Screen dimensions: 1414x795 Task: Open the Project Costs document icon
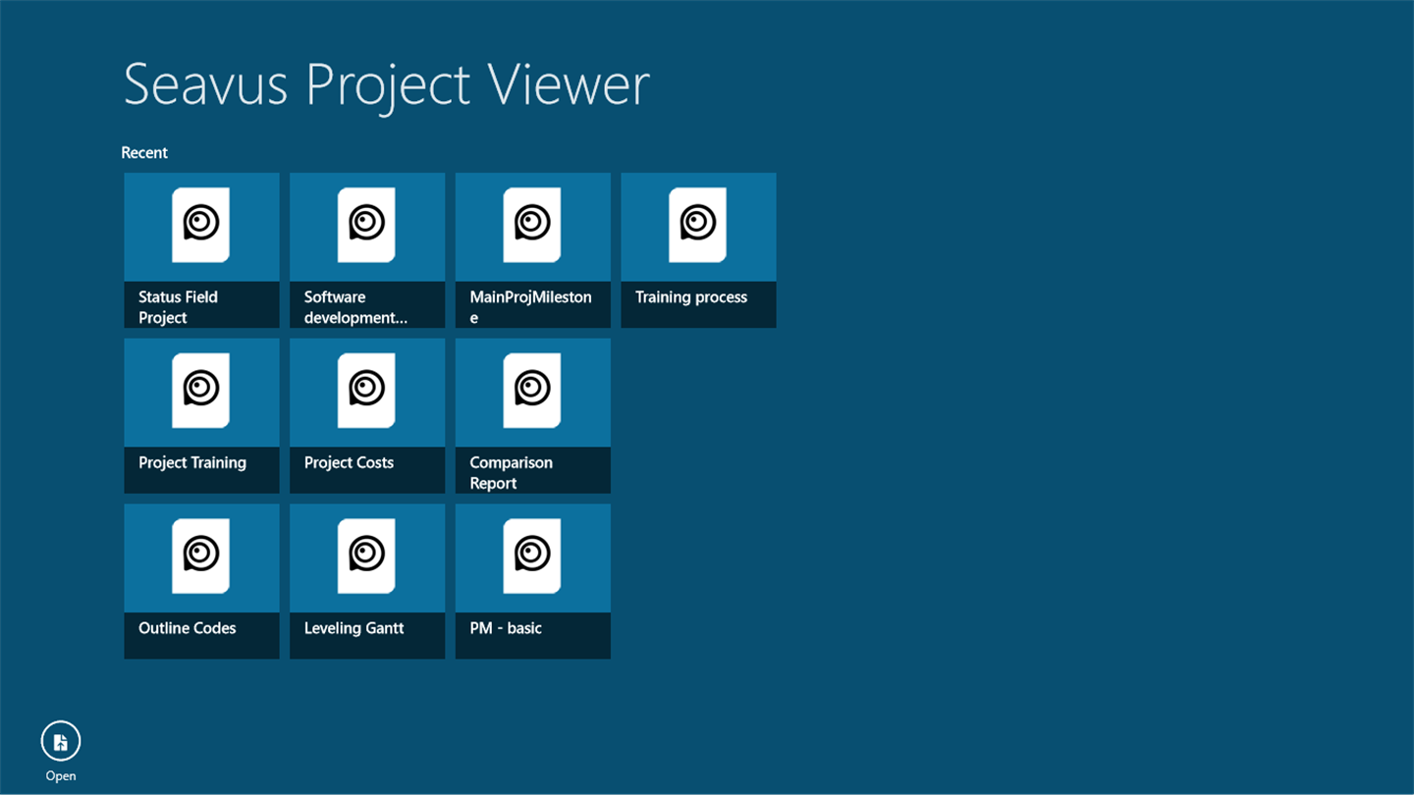(x=366, y=392)
